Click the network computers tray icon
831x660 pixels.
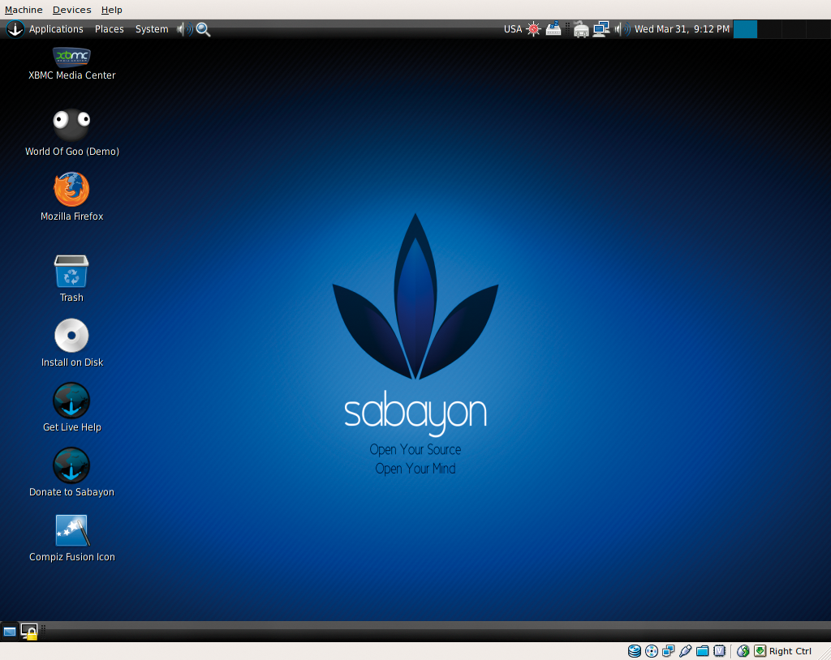tap(601, 29)
